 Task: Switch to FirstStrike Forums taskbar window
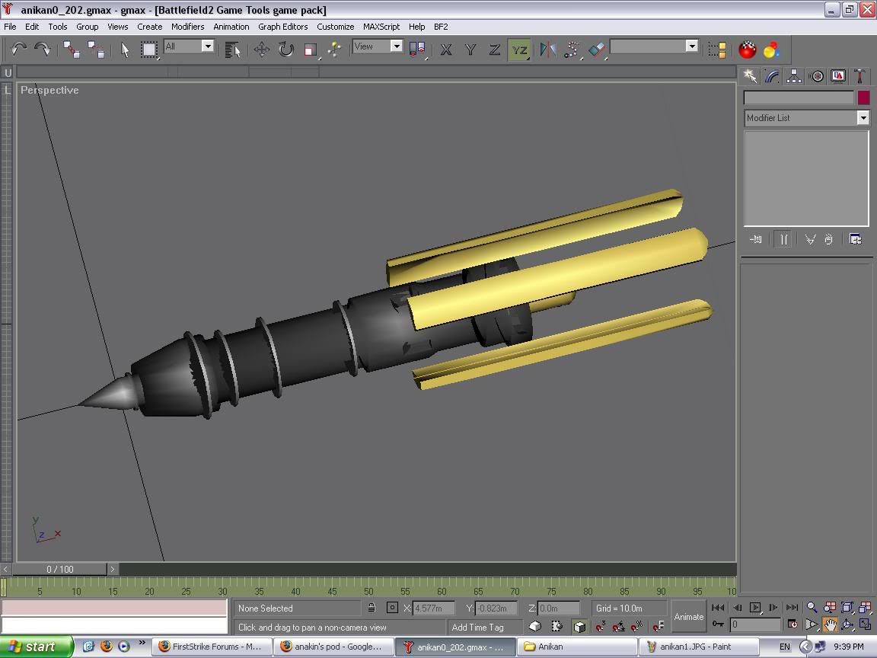[x=212, y=647]
